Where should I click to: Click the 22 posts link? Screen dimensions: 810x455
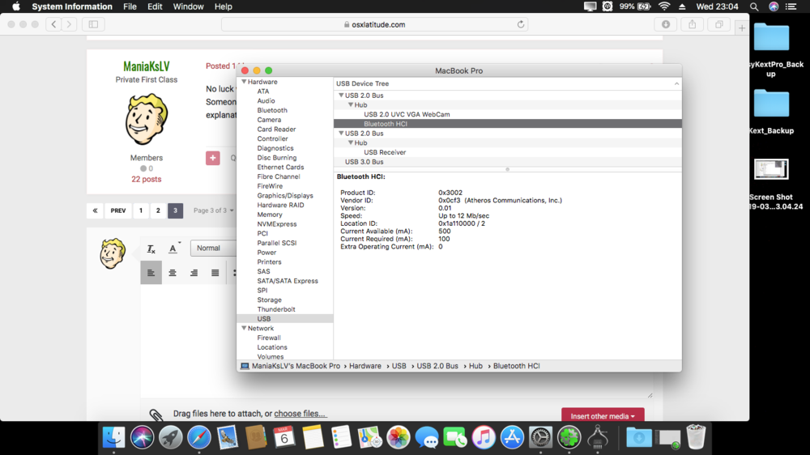tap(146, 179)
